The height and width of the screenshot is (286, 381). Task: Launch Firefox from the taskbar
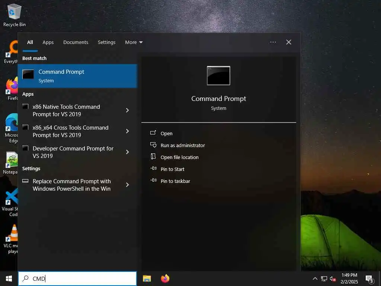(x=165, y=279)
